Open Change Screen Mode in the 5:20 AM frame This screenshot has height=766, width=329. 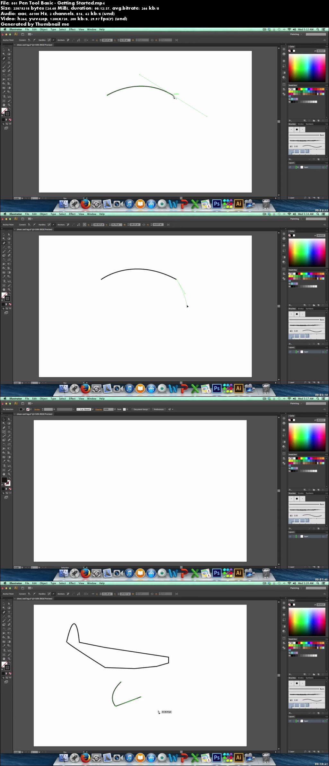tap(6, 682)
